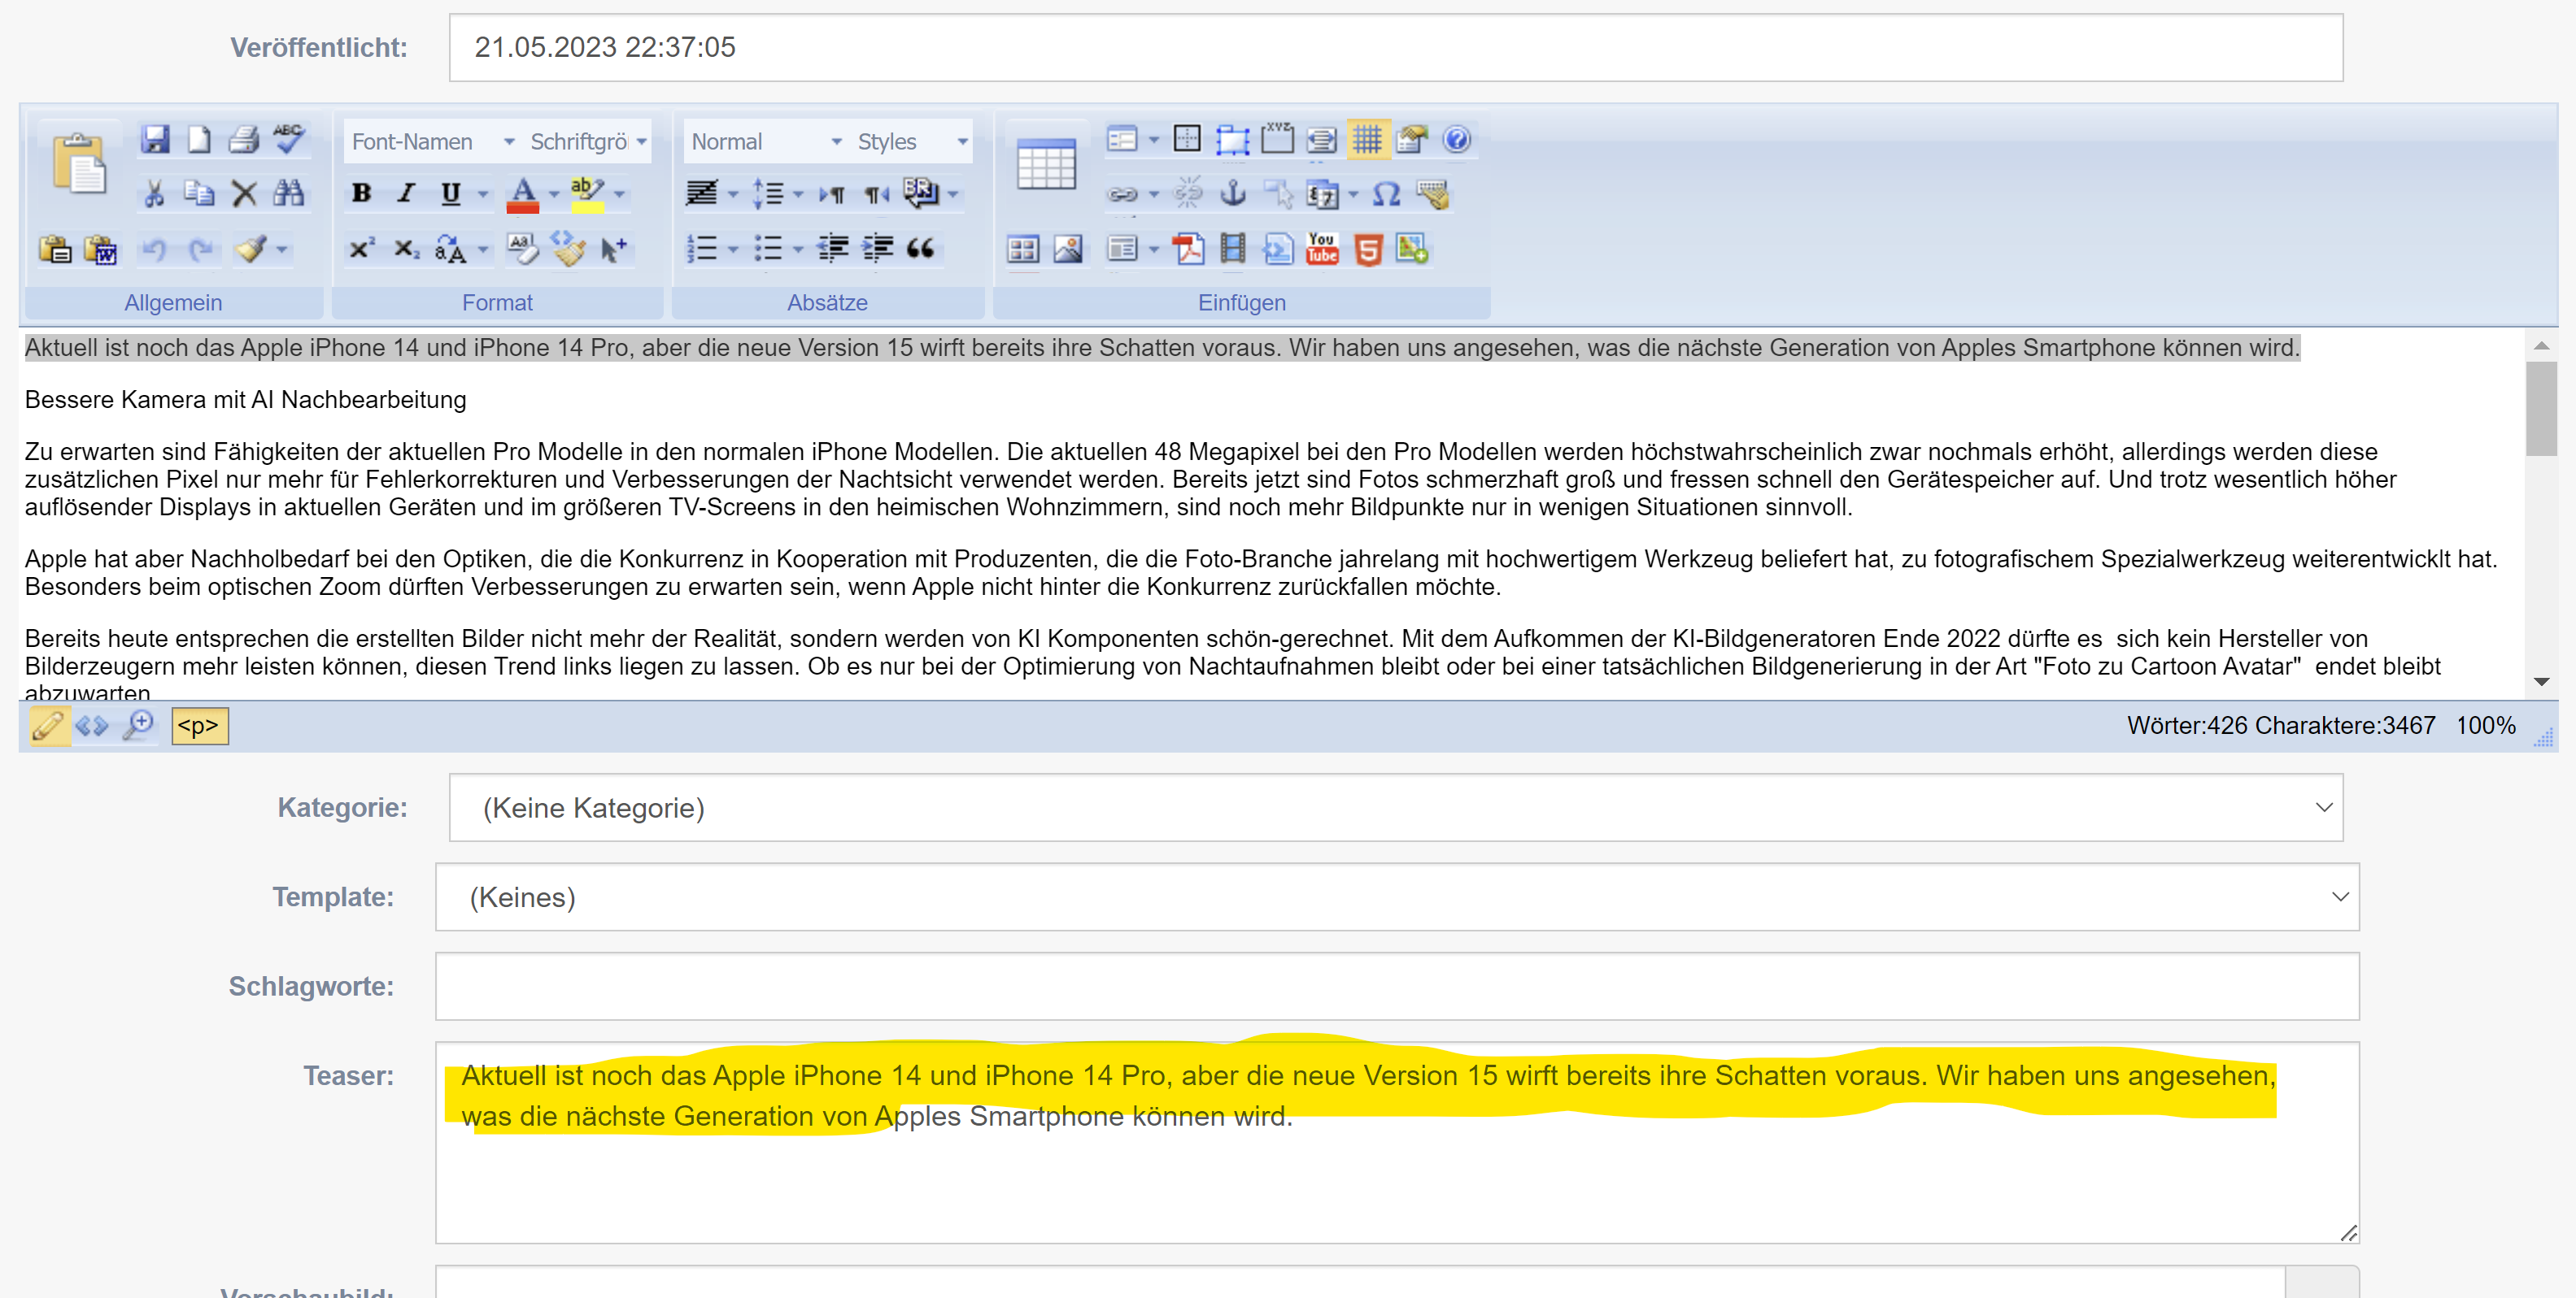The height and width of the screenshot is (1298, 2576).
Task: Click the Copy icon
Action: [x=199, y=193]
